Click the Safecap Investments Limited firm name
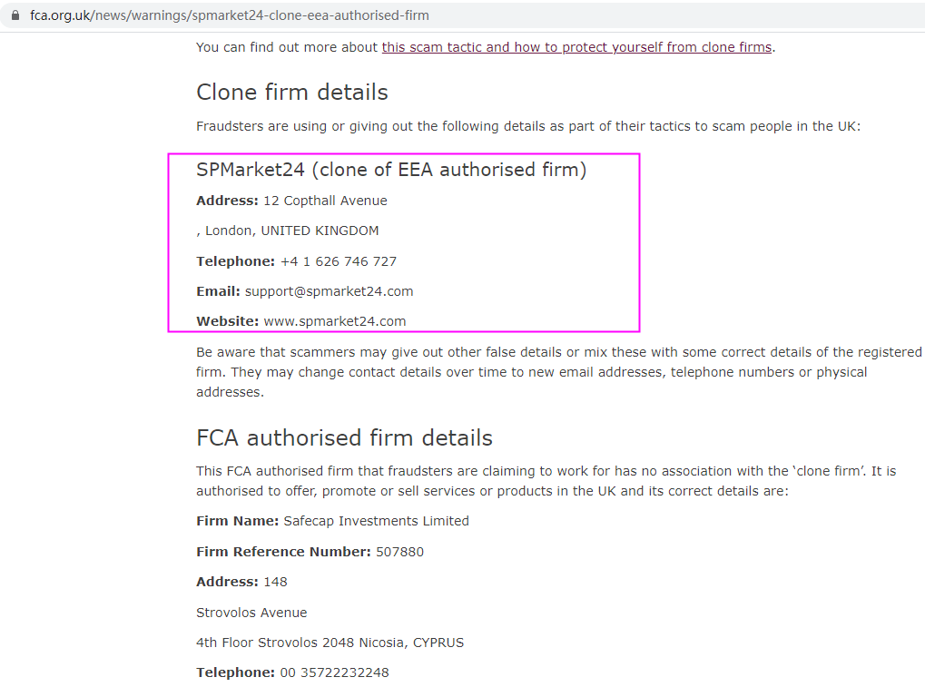The image size is (925, 687). click(376, 521)
